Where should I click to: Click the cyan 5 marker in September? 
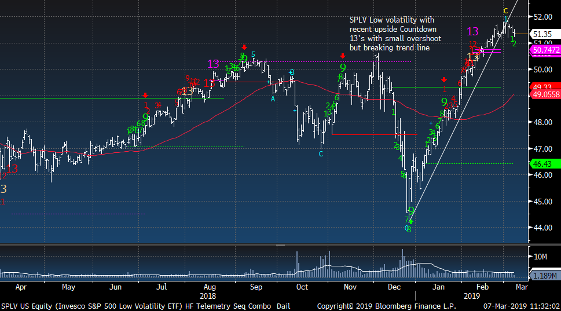click(253, 54)
